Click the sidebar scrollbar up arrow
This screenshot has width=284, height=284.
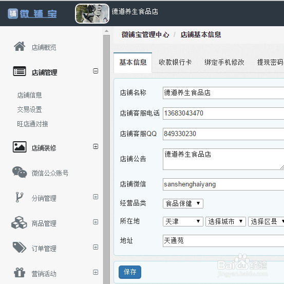pos(106,31)
